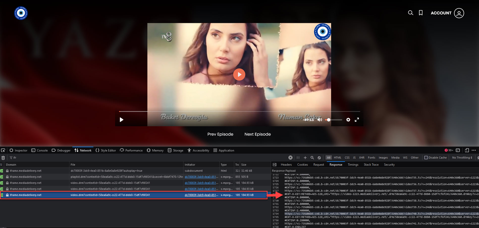
Task: Adjust the video volume slider
Action: [334, 120]
